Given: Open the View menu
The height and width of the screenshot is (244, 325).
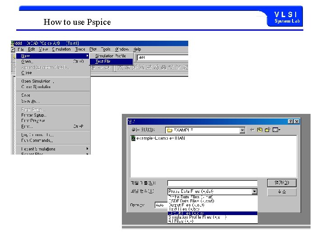Looking at the screenshot, I should [43, 49].
